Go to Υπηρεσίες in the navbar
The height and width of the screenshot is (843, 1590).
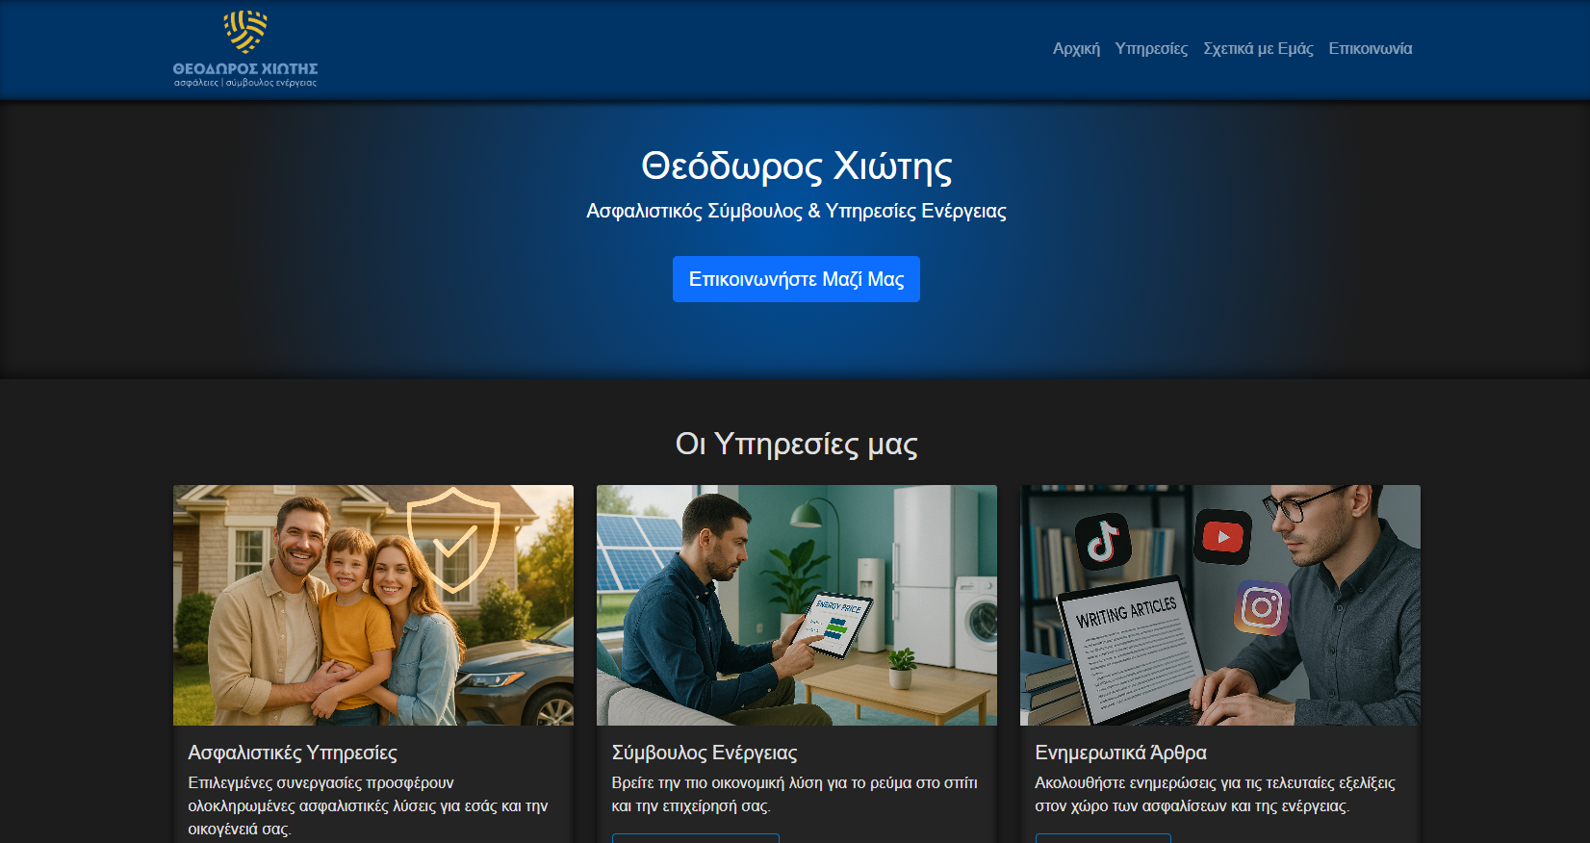point(1151,49)
